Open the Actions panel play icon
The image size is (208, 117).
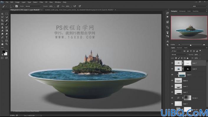(168, 17)
